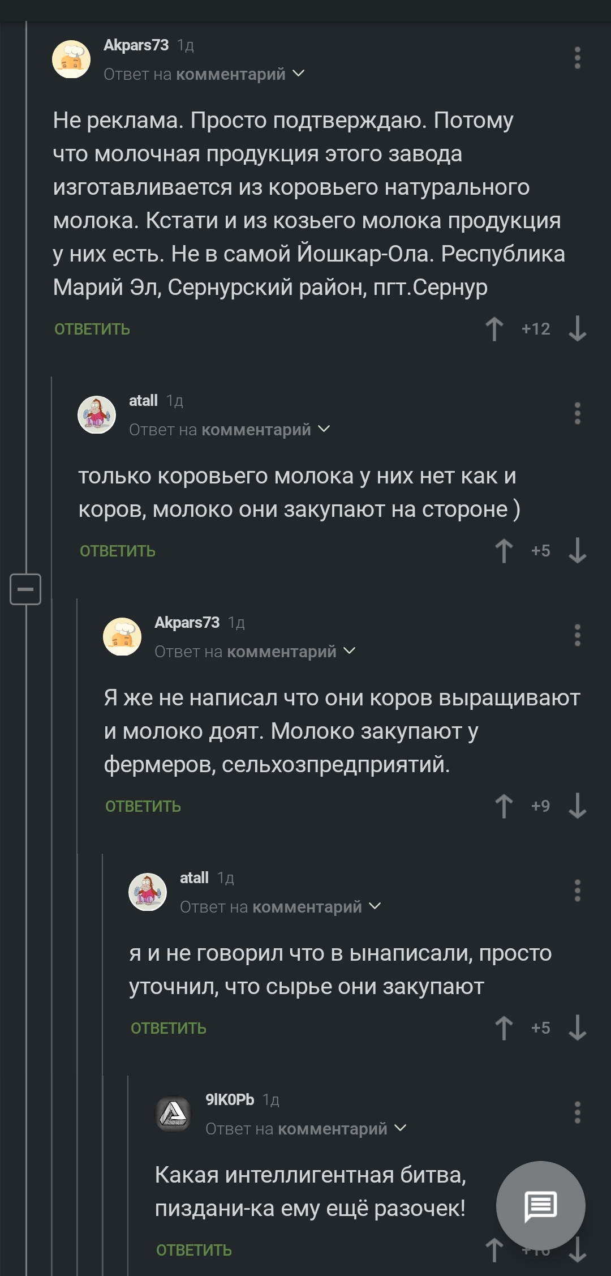
Task: Reply to Akpars73's comment about Sernur
Action: tap(92, 329)
